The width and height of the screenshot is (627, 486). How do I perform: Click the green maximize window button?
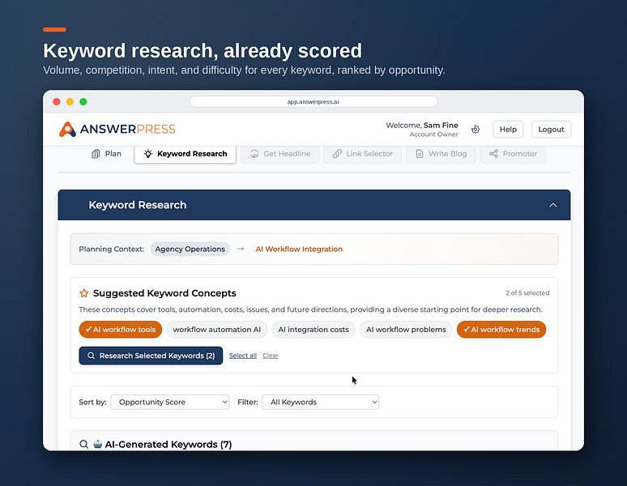coord(83,102)
